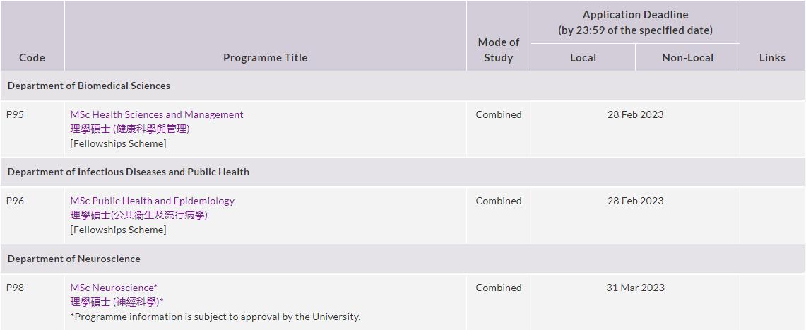Select the Non-Local deadline sub-header

[x=687, y=58]
